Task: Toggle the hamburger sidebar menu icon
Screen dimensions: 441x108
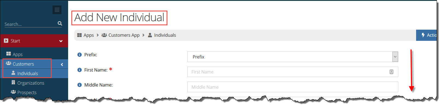Action: click(x=57, y=10)
